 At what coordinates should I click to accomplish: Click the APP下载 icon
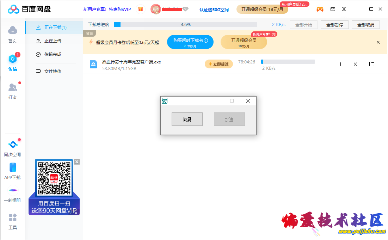coord(13,171)
